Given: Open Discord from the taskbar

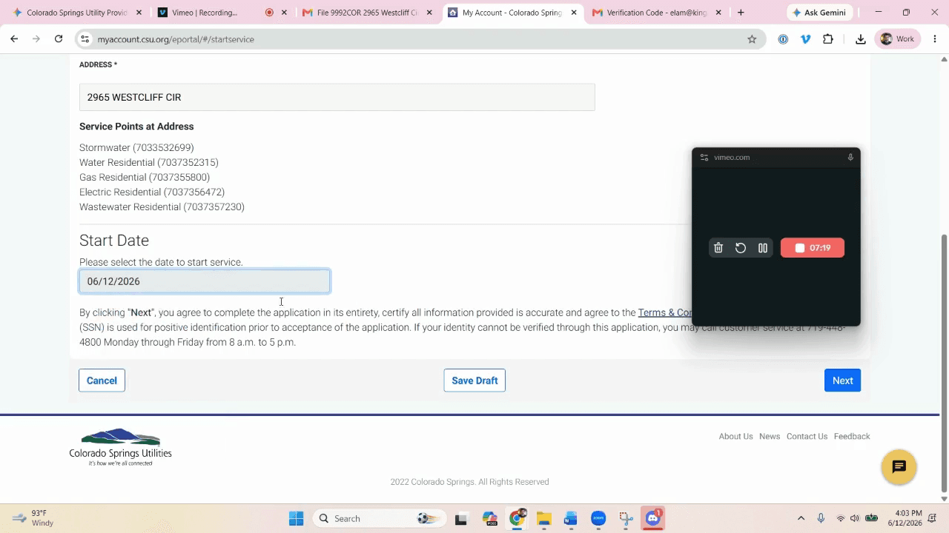Looking at the screenshot, I should pyautogui.click(x=652, y=518).
